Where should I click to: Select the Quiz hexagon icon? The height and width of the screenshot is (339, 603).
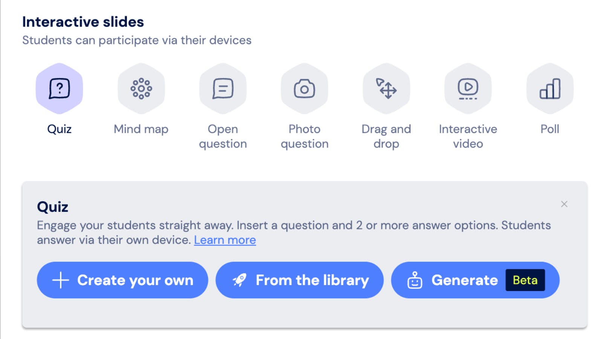pos(59,89)
